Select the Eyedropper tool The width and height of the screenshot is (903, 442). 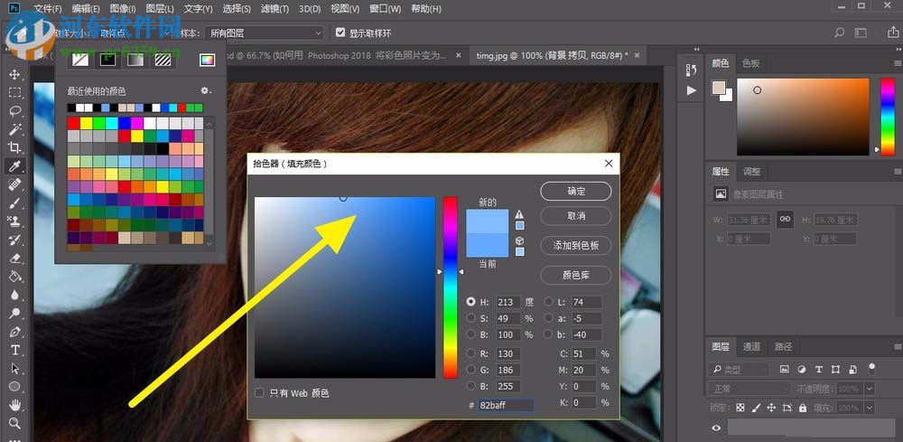point(14,166)
